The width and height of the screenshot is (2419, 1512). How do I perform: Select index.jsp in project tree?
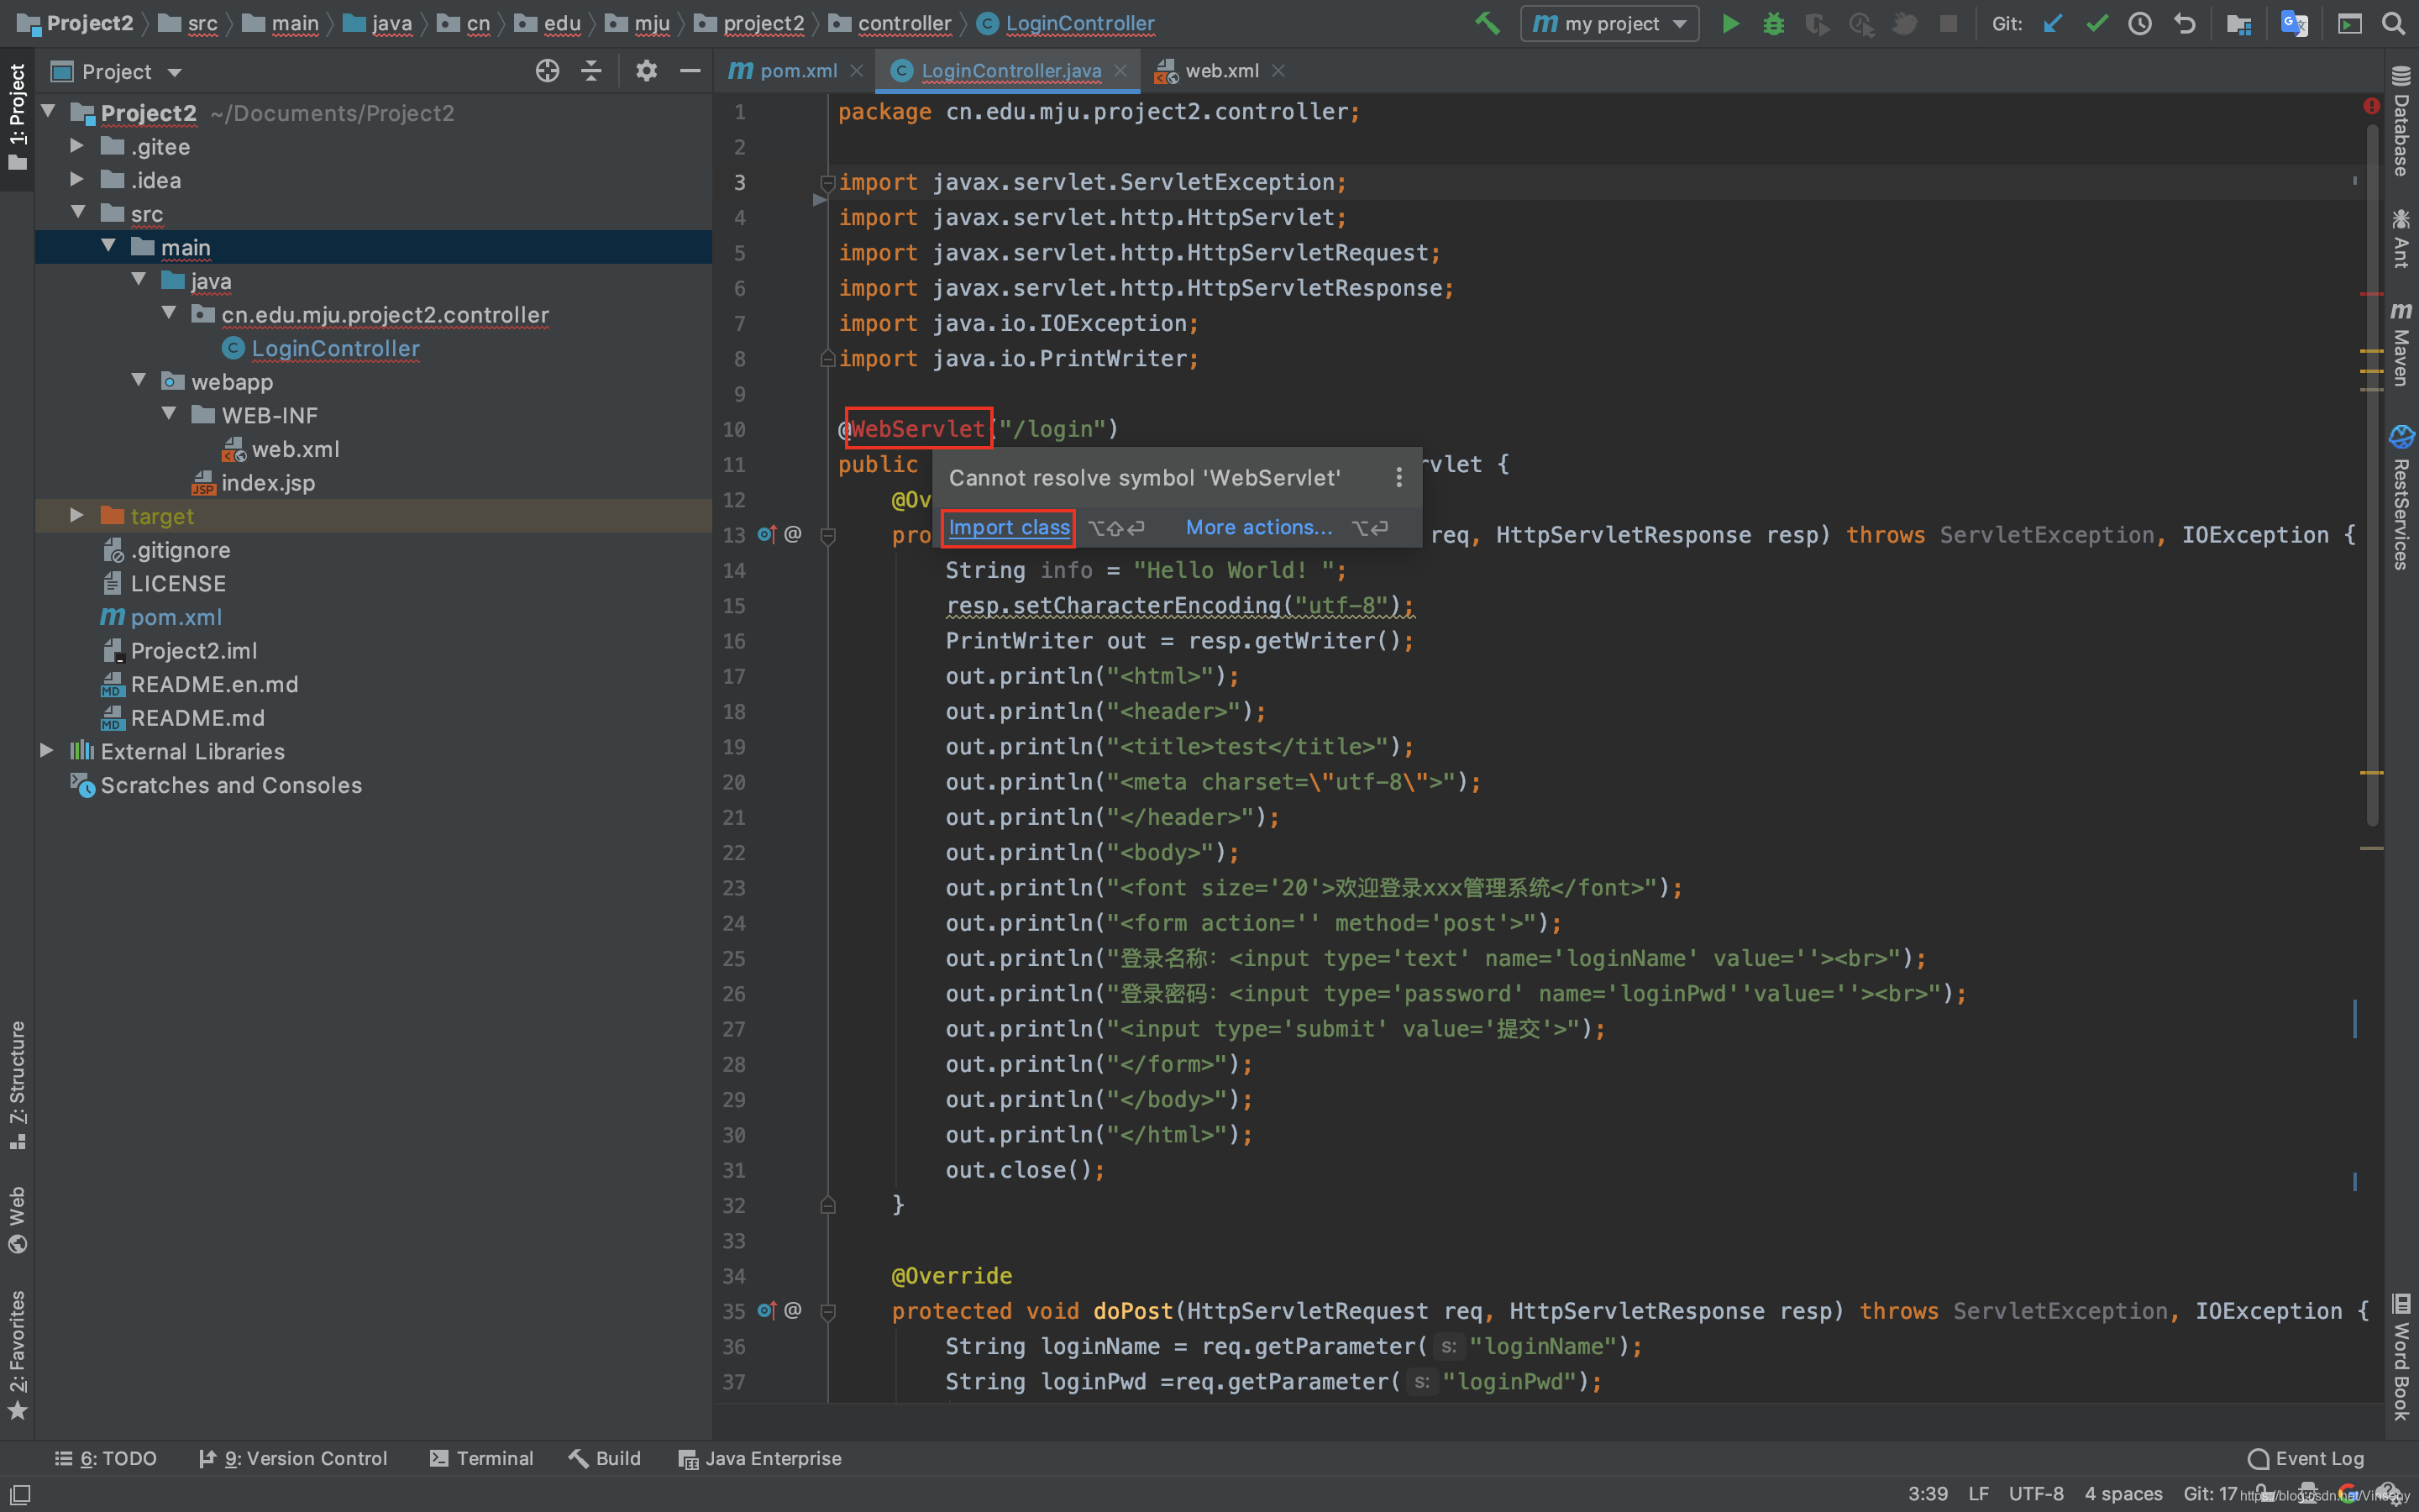point(267,483)
